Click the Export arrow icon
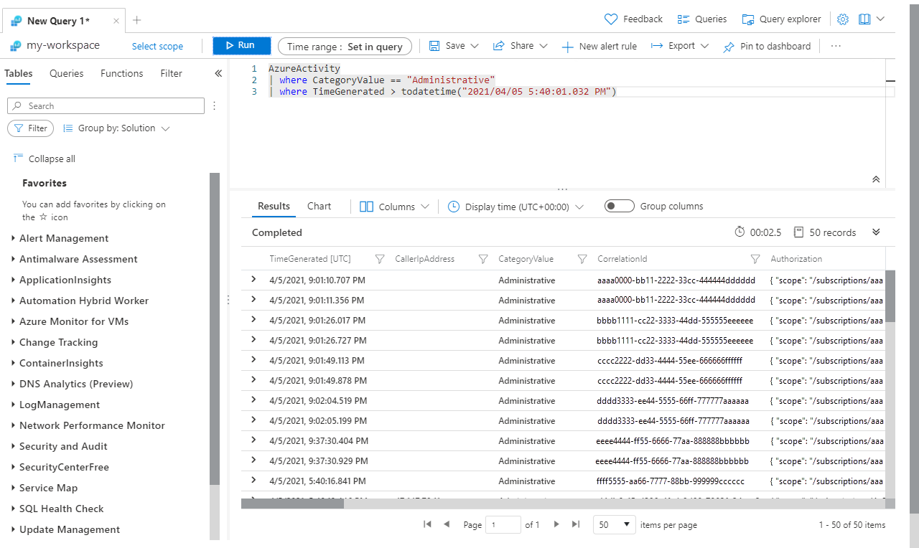The image size is (919, 548). (656, 46)
